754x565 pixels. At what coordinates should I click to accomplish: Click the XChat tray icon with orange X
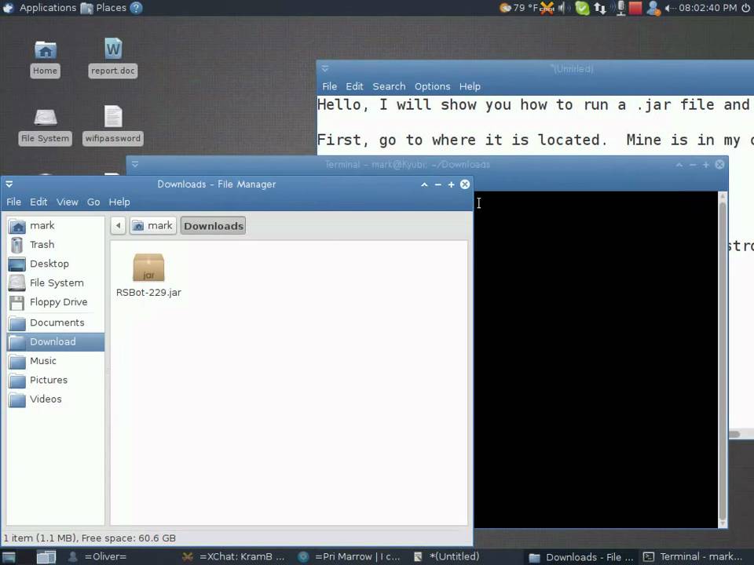(547, 8)
